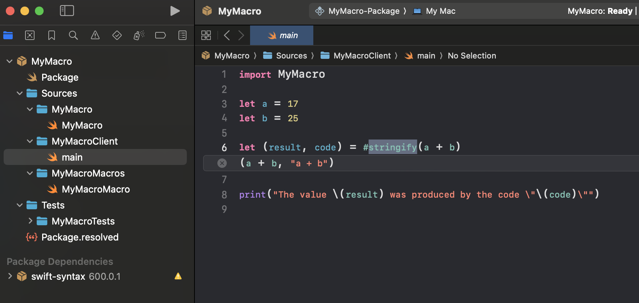The image size is (639, 303).
Task: Open the main swift file in navigator
Action: click(x=95, y=157)
